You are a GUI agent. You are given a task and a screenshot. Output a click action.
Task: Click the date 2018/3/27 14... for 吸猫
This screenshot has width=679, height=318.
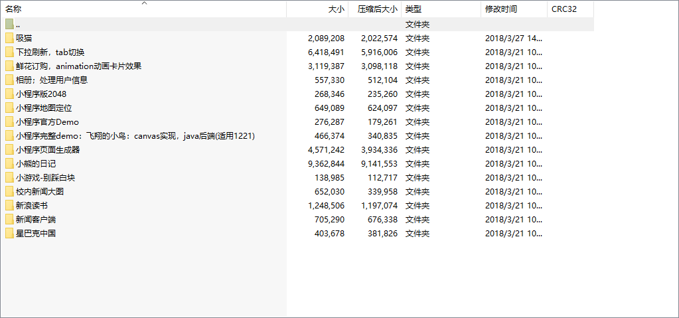514,39
